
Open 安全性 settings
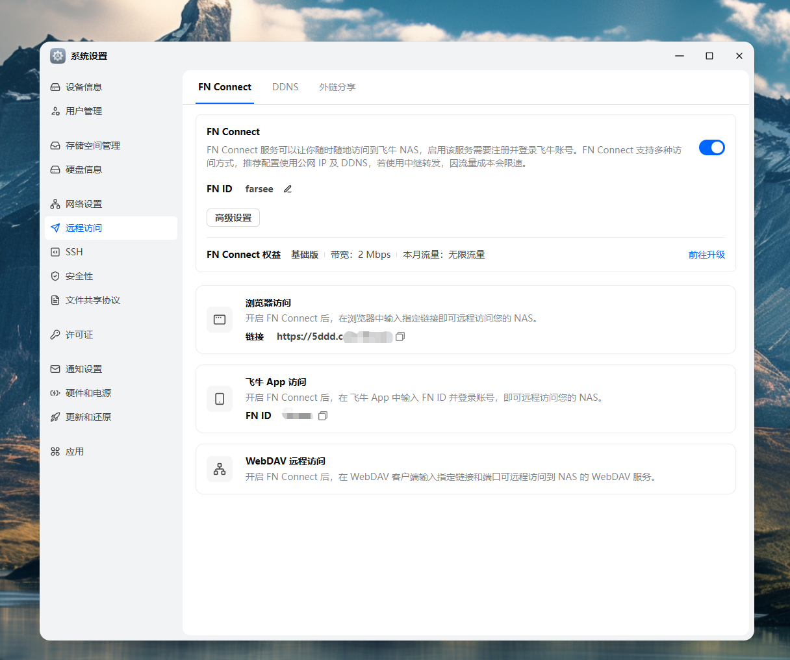tap(79, 275)
